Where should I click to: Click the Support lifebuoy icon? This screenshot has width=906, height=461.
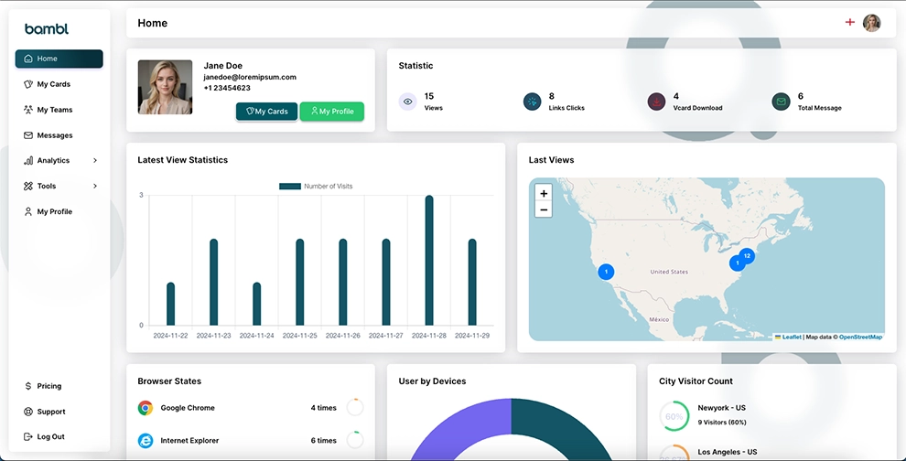27,412
